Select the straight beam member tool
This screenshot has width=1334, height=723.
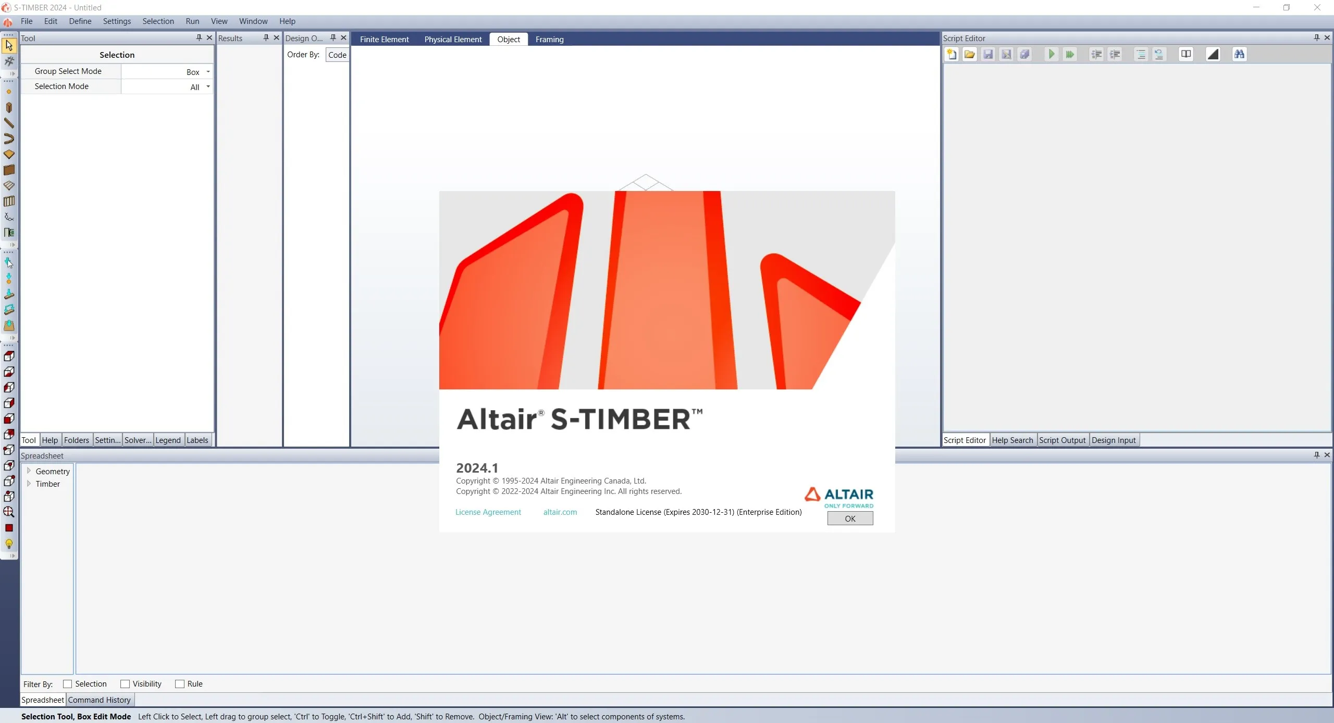click(9, 123)
